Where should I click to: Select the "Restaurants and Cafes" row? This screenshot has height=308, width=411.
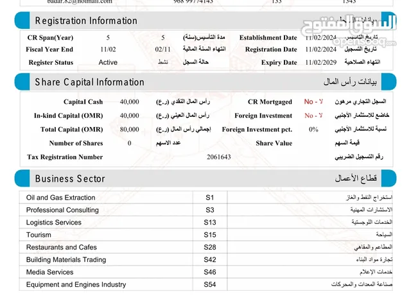point(205,247)
